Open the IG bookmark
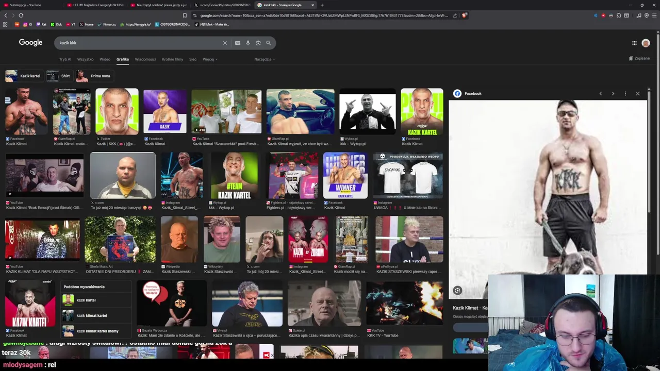The image size is (660, 371). (28, 24)
